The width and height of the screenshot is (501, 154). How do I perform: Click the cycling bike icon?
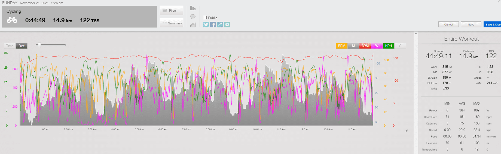pyautogui.click(x=12, y=20)
